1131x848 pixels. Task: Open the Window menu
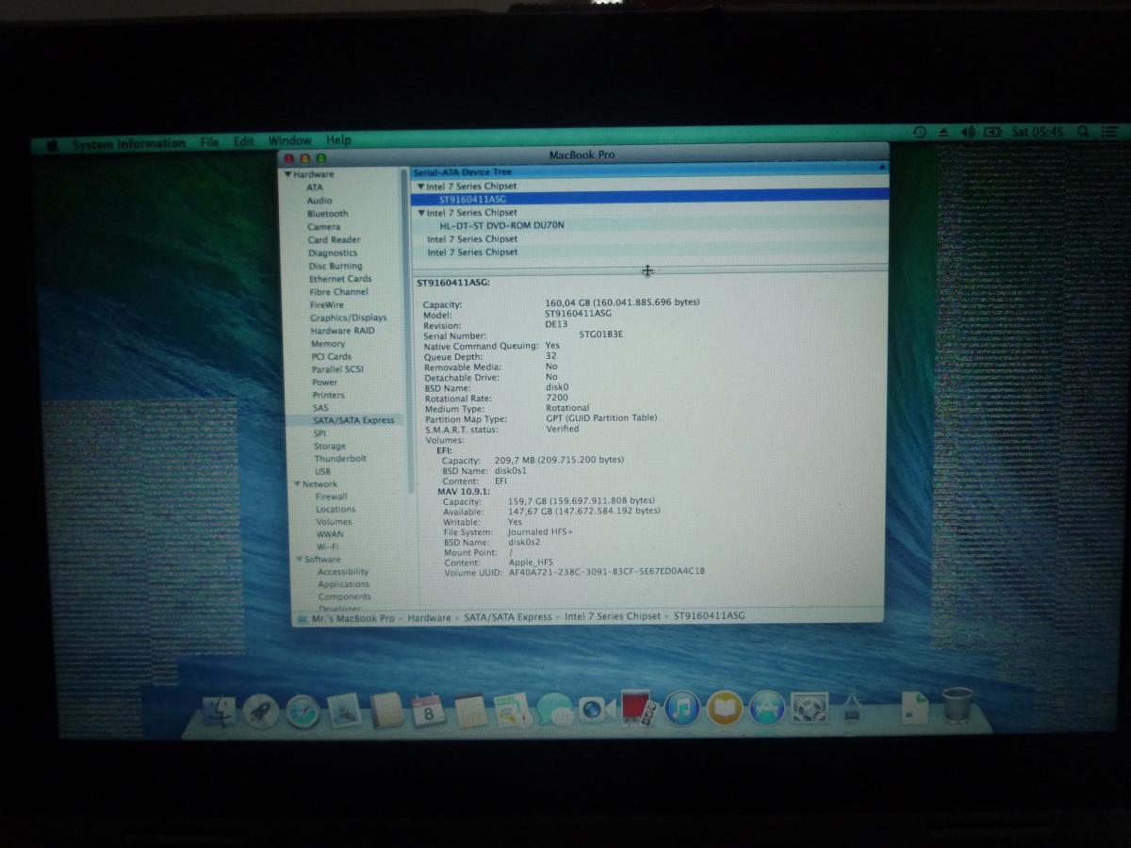(x=289, y=140)
